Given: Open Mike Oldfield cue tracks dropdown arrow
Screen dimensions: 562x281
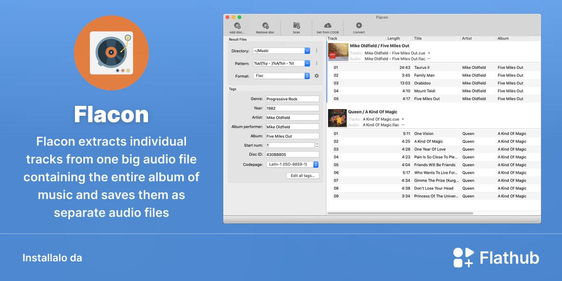Looking at the screenshot, I should (x=429, y=53).
